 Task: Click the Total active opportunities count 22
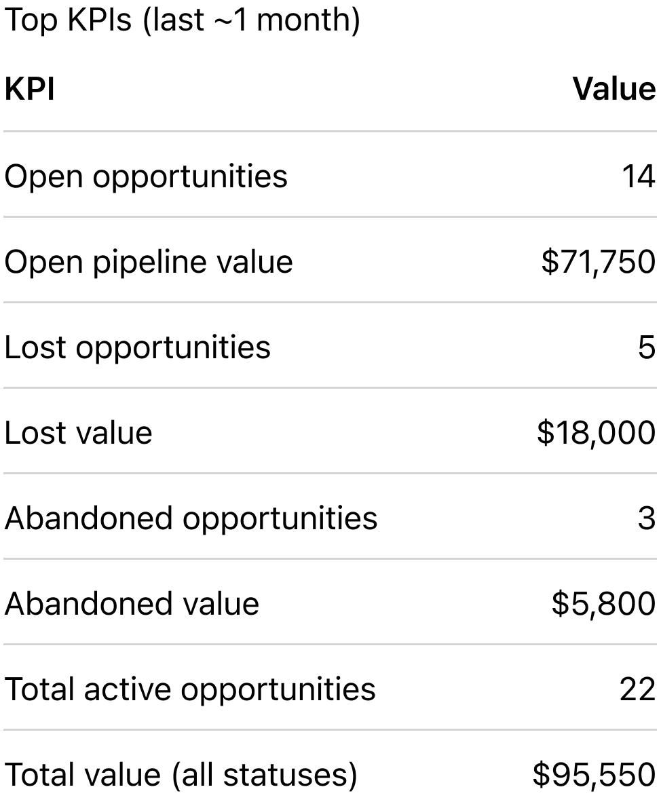pyautogui.click(x=637, y=689)
